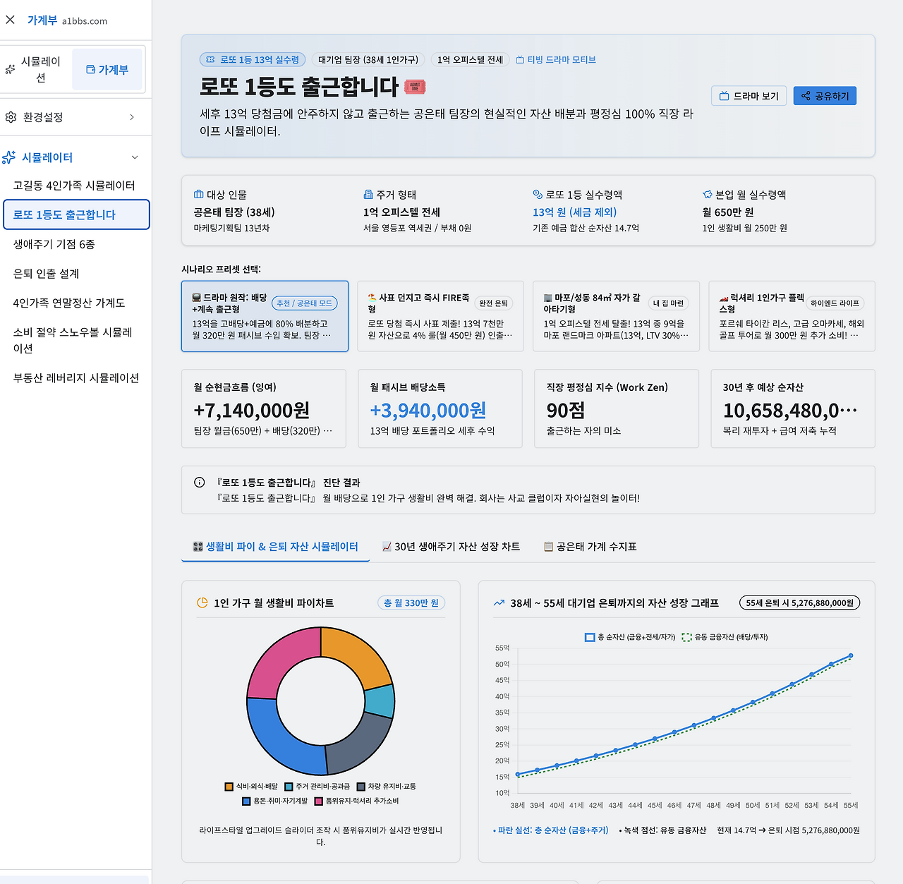
Task: Click the 환경설정 gear icon
Action: (x=11, y=117)
